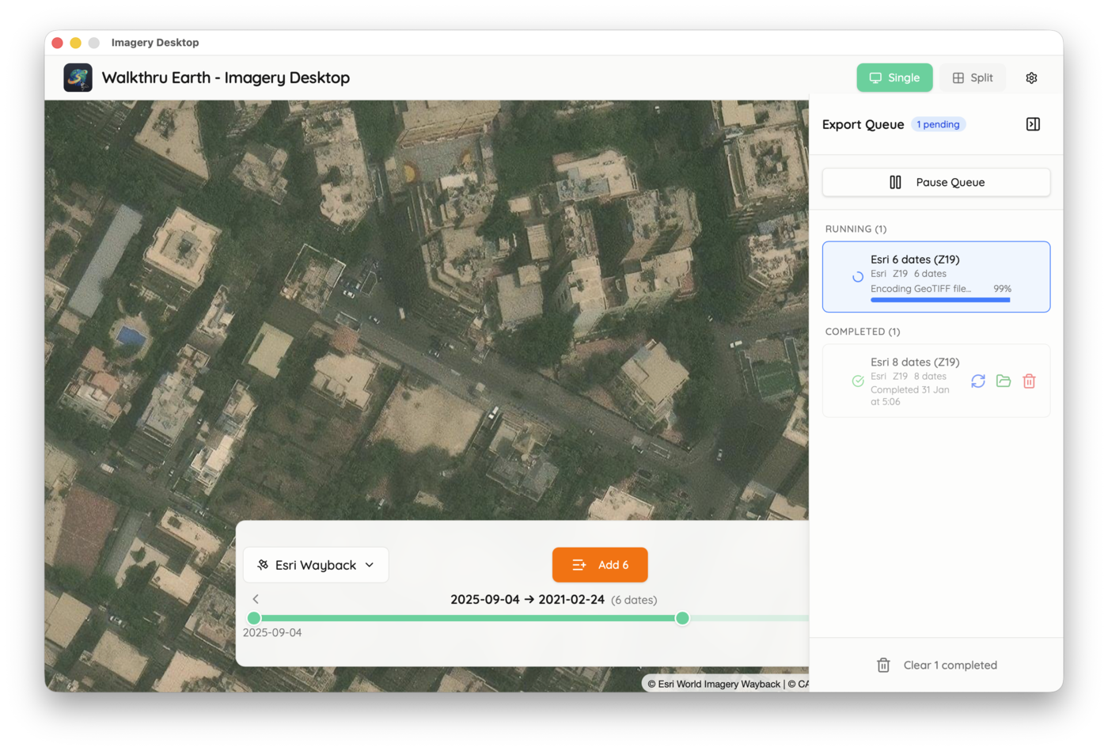Add 6 dates to the queue
This screenshot has width=1108, height=751.
pos(600,565)
